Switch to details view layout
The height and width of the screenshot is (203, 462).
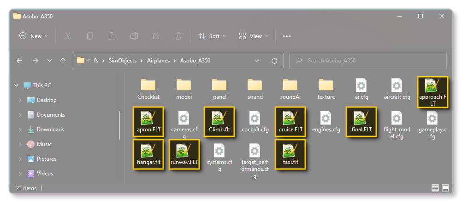[x=435, y=187]
